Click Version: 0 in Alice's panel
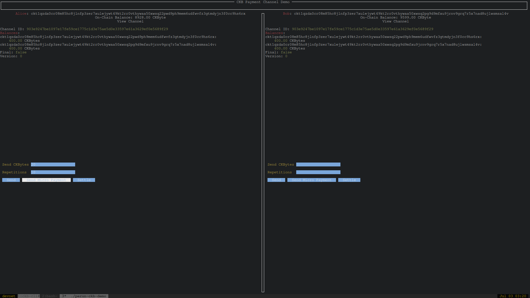 [11, 56]
